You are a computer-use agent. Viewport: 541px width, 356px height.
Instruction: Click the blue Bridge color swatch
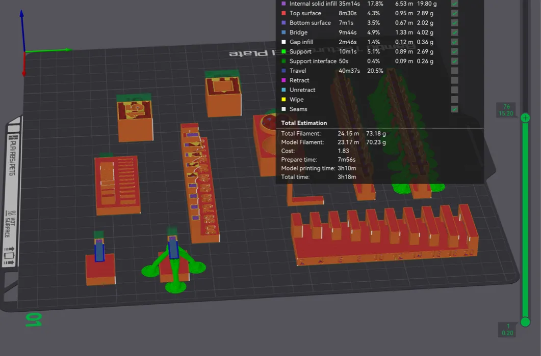[x=284, y=33]
